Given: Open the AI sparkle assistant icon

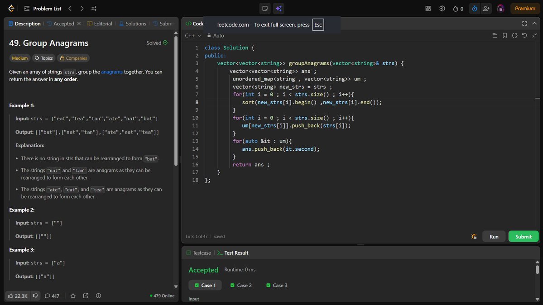Looking at the screenshot, I should pyautogui.click(x=279, y=8).
